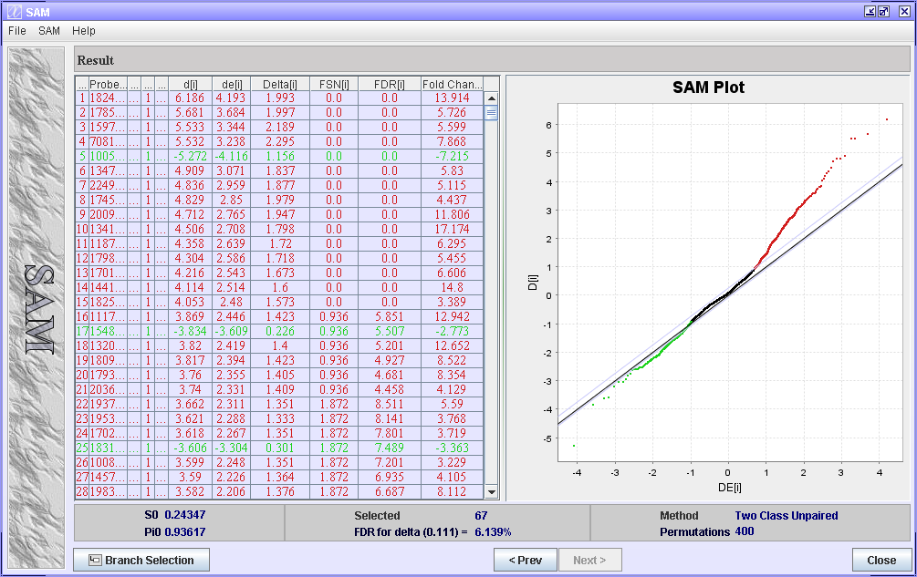Sort by the Delta[i] column header
Image resolution: width=917 pixels, height=577 pixels.
[280, 84]
